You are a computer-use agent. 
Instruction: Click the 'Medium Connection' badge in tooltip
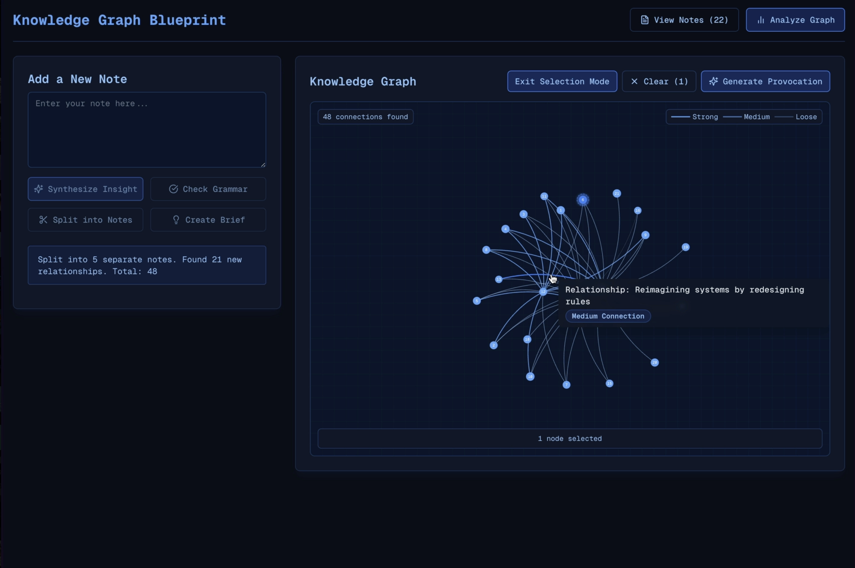pyautogui.click(x=608, y=316)
